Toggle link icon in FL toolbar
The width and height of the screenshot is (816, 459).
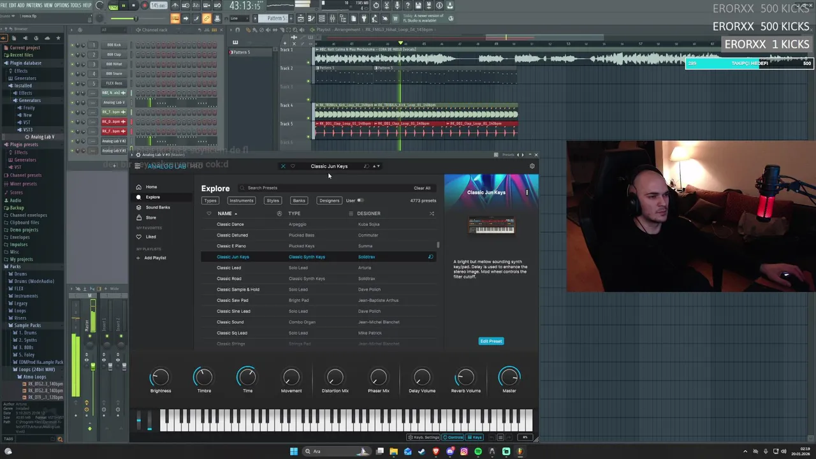click(x=207, y=18)
